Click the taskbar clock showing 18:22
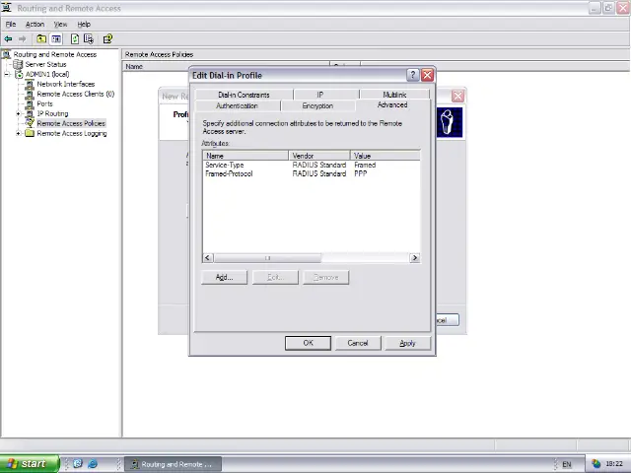Viewport: 631px width, 473px height. 614,464
